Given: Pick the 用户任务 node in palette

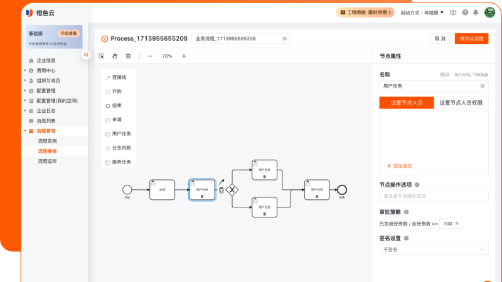Looking at the screenshot, I should (118, 133).
